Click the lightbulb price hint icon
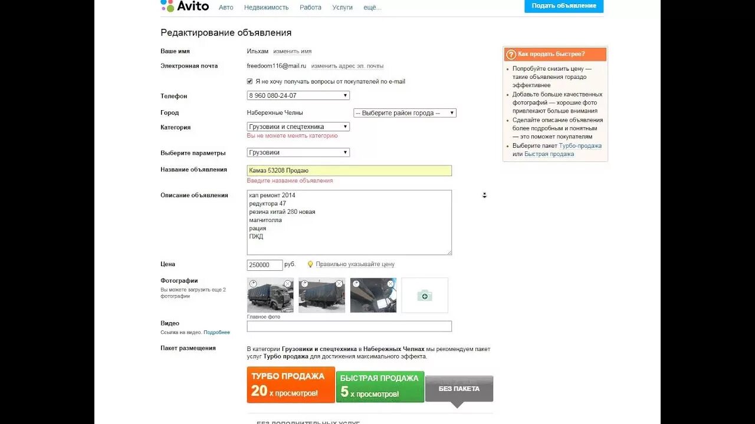 pos(310,264)
